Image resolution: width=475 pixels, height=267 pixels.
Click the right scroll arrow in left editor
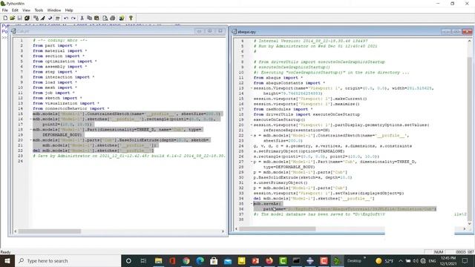[223, 231]
